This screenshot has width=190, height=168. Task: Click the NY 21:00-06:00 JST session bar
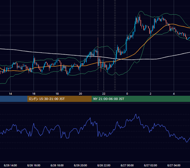coord(141,99)
